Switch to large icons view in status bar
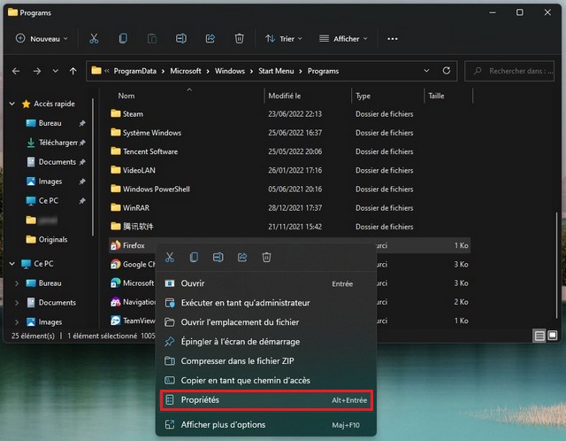Screen dimensions: 566x441 552,336
